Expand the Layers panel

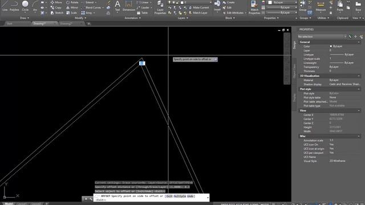tap(182, 18)
